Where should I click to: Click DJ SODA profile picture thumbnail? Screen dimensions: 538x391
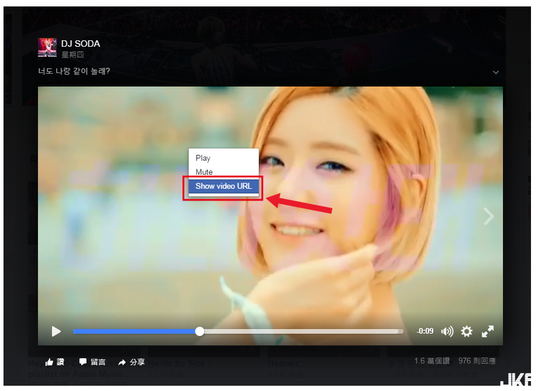47,47
